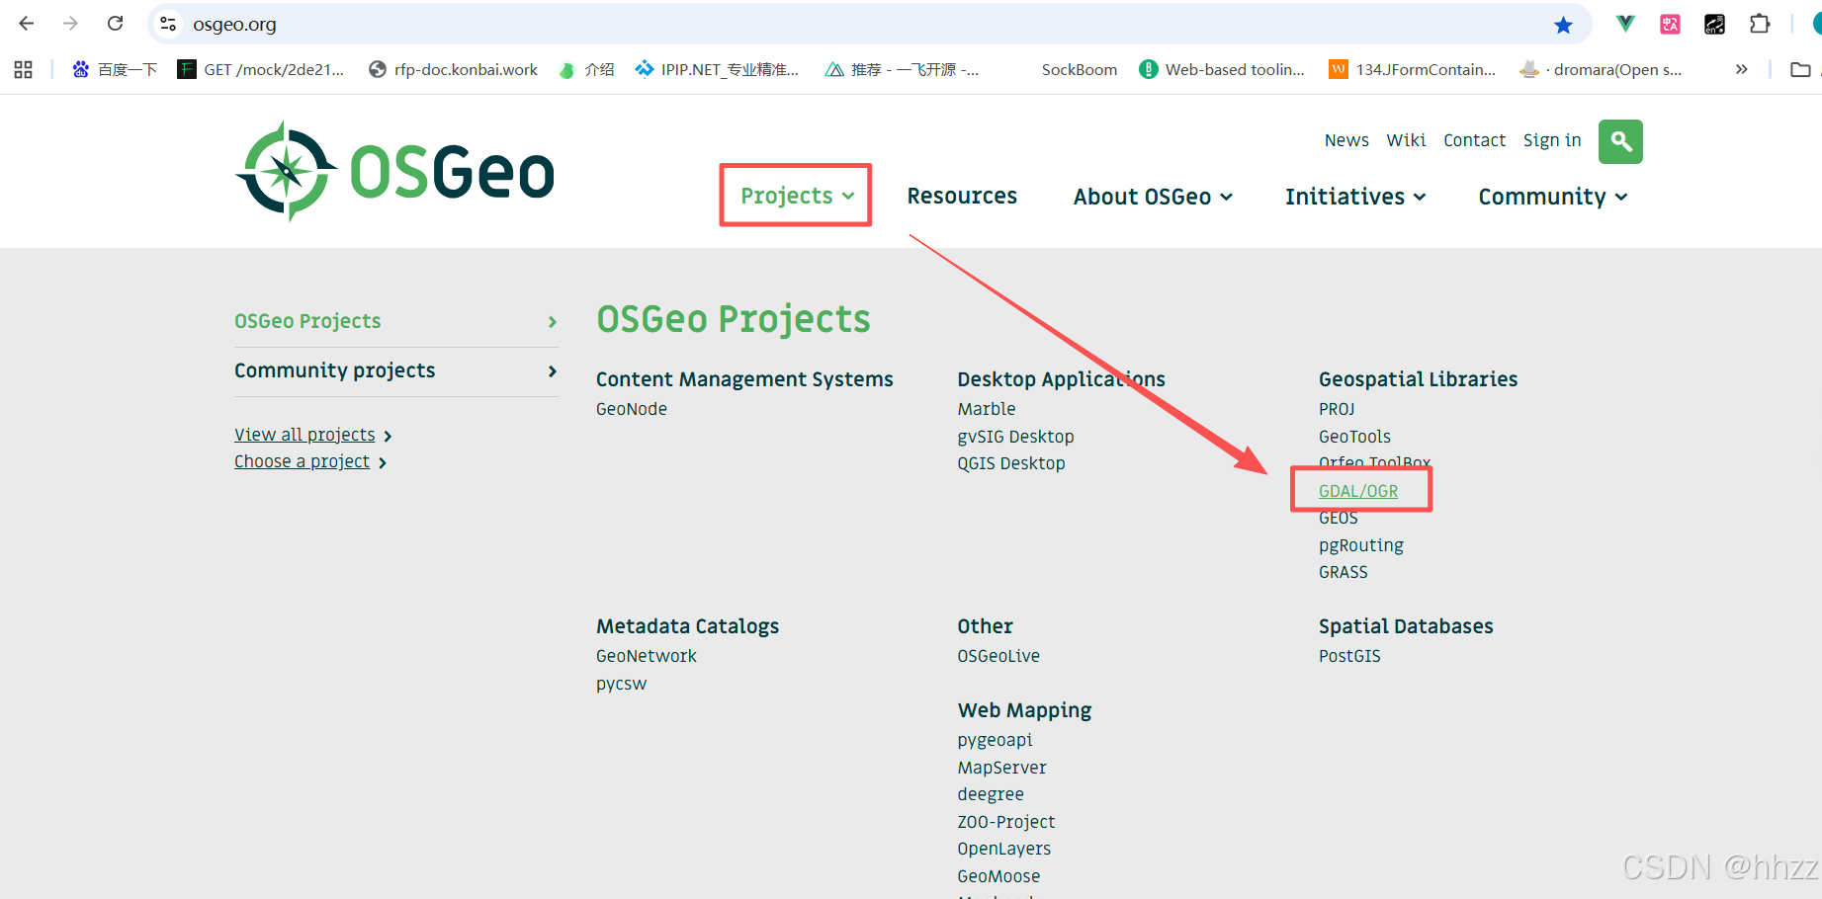Open the GET /mock/2de21 bookmark
1822x899 pixels.
pyautogui.click(x=261, y=69)
